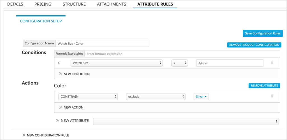
Task: Add a NEW ACTION to Color
Action: [71, 107]
